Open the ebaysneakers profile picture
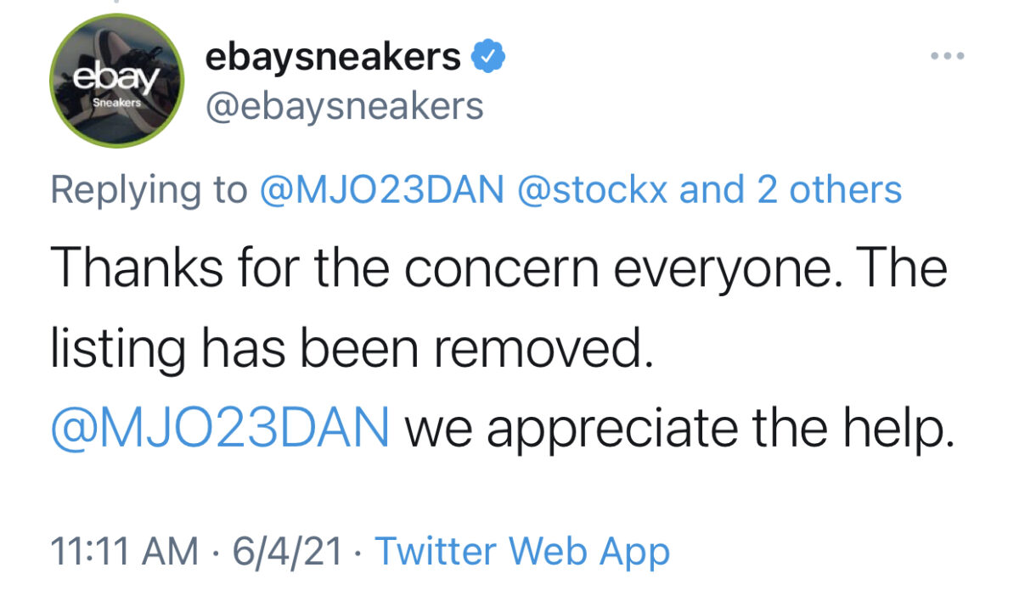Viewport: 1019px width, 590px height. pyautogui.click(x=117, y=81)
